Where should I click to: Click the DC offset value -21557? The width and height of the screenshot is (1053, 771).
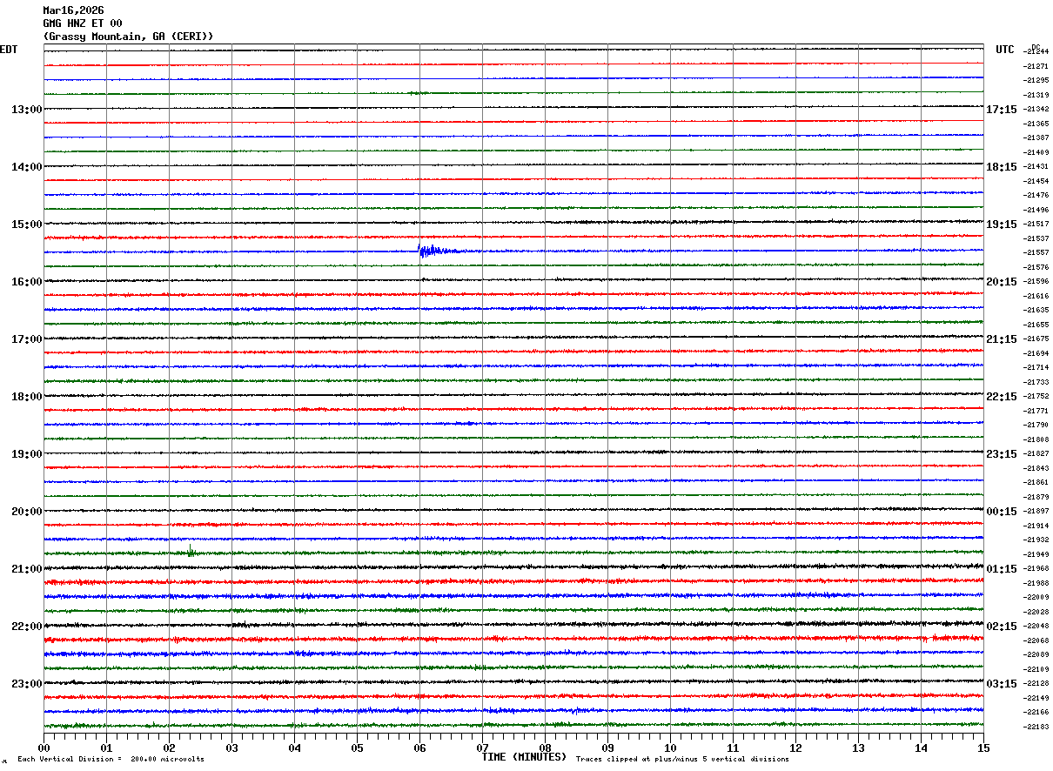coord(1036,253)
